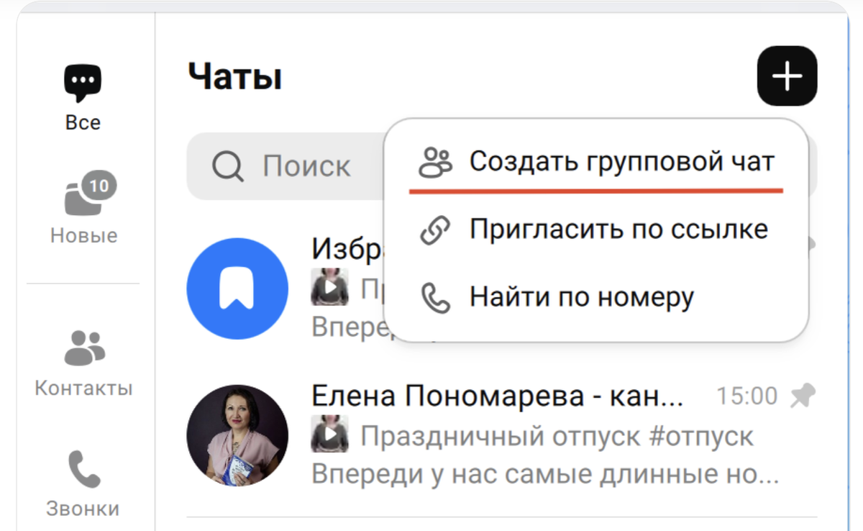This screenshot has width=863, height=531.
Task: Choose Пригласить по ссылке menu entry
Action: click(618, 229)
